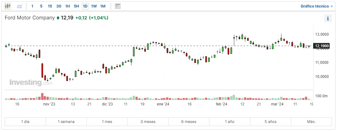Select the candlestick chart type icon

pos(8,6)
